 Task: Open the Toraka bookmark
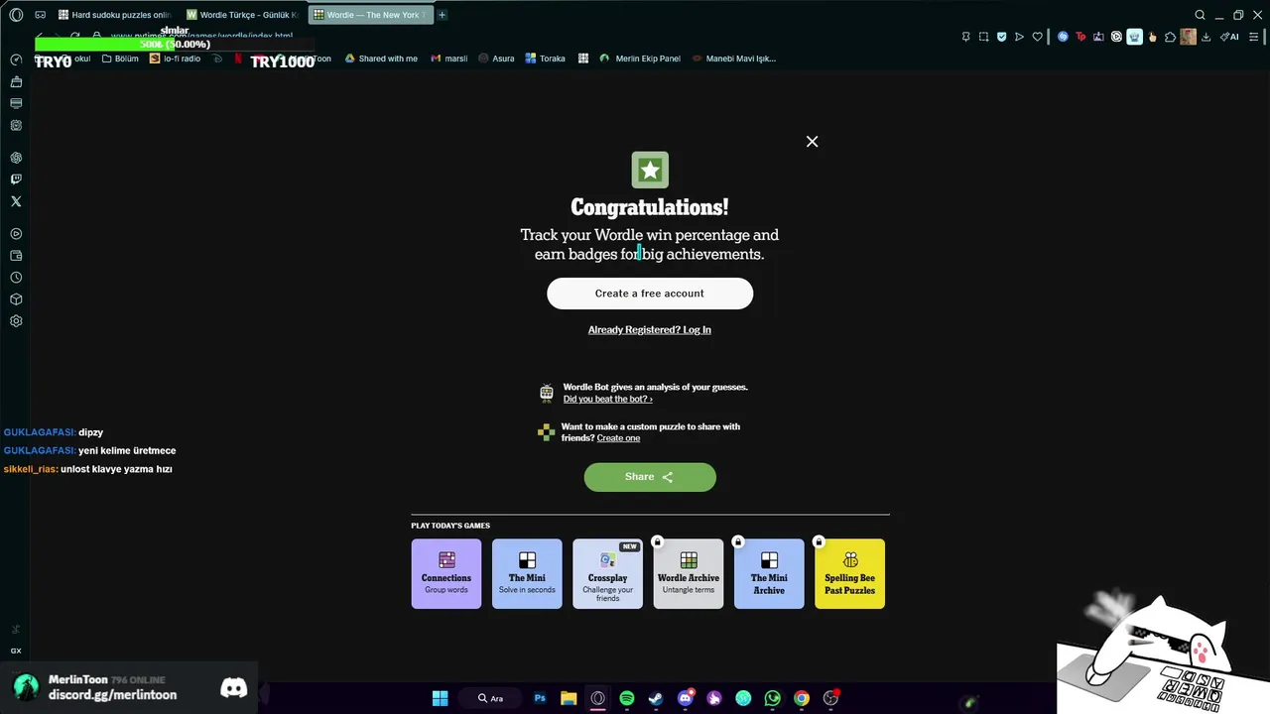click(545, 59)
